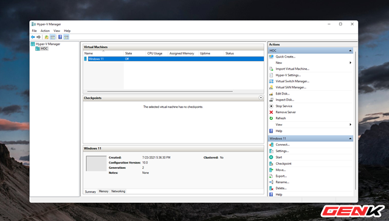
Task: Click the Help icon under HOC actions
Action: click(x=271, y=131)
